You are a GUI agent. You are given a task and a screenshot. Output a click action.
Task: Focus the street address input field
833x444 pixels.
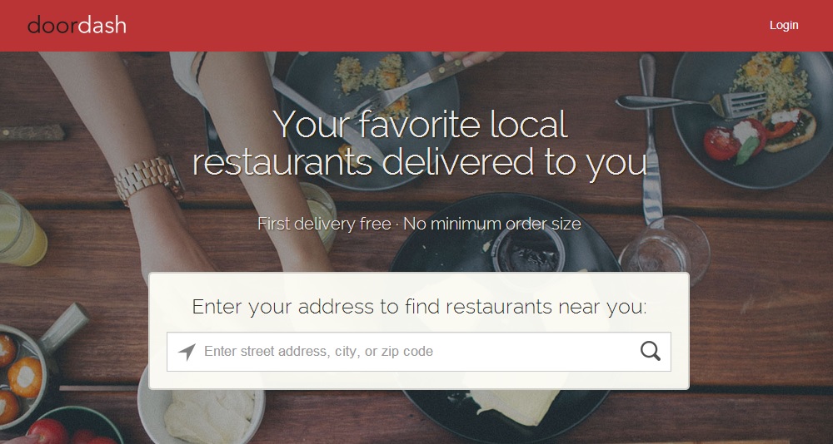419,352
